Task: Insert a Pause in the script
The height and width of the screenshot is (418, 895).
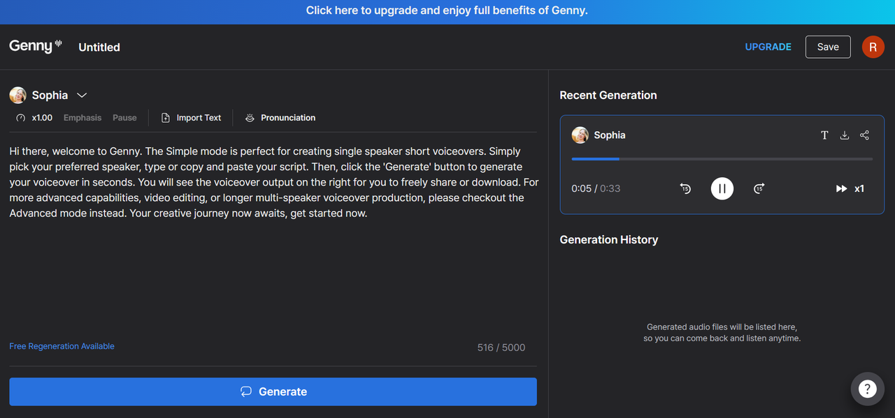Action: (124, 118)
